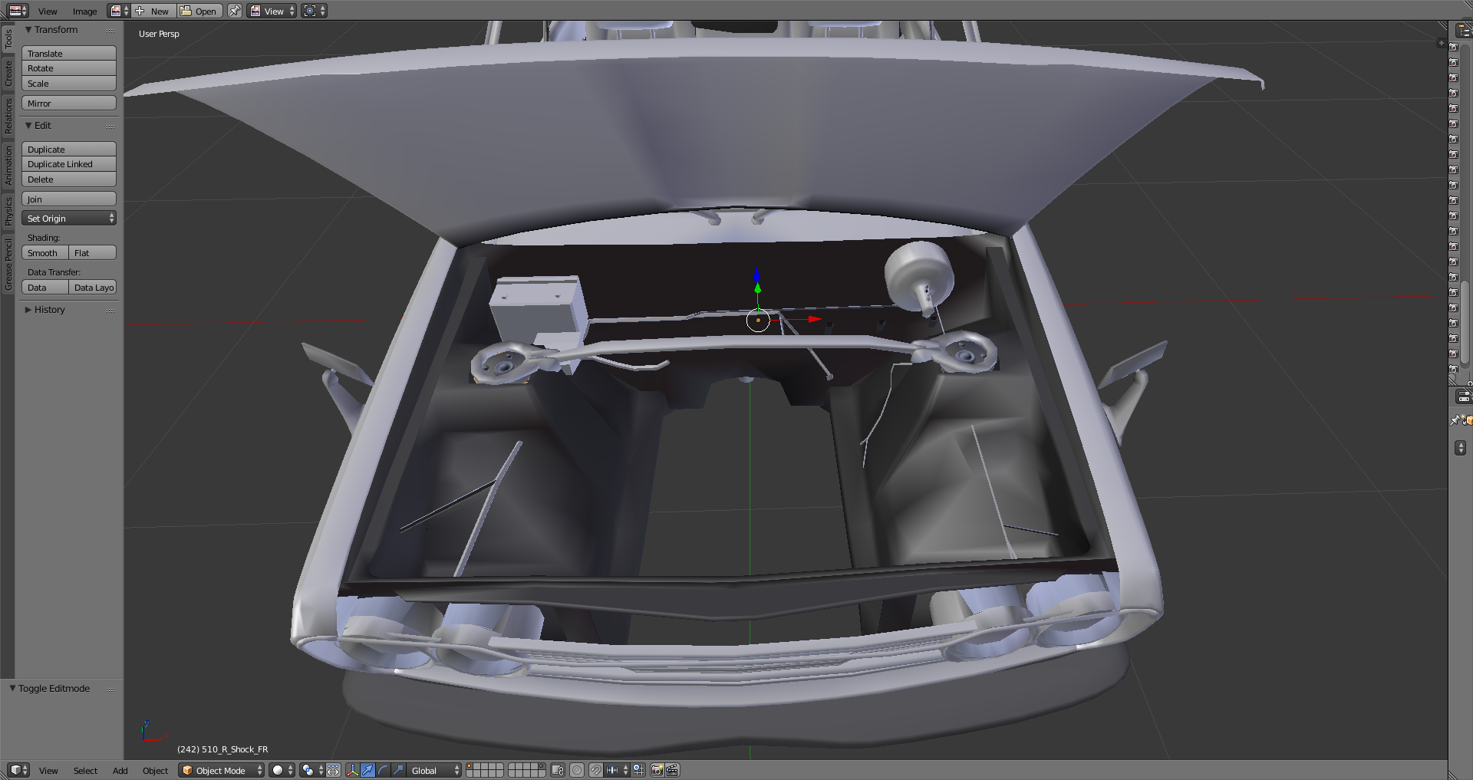This screenshot has height=780, width=1473.
Task: Collapse the Toggle Editmode operator panel
Action: click(x=12, y=689)
